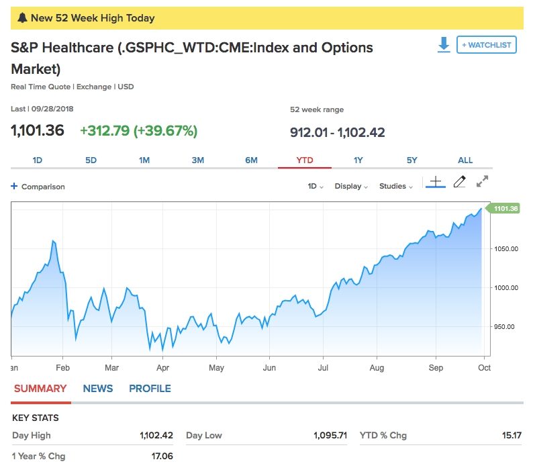Select the 5Y time range tab
Image resolution: width=533 pixels, height=472 pixels.
411,160
